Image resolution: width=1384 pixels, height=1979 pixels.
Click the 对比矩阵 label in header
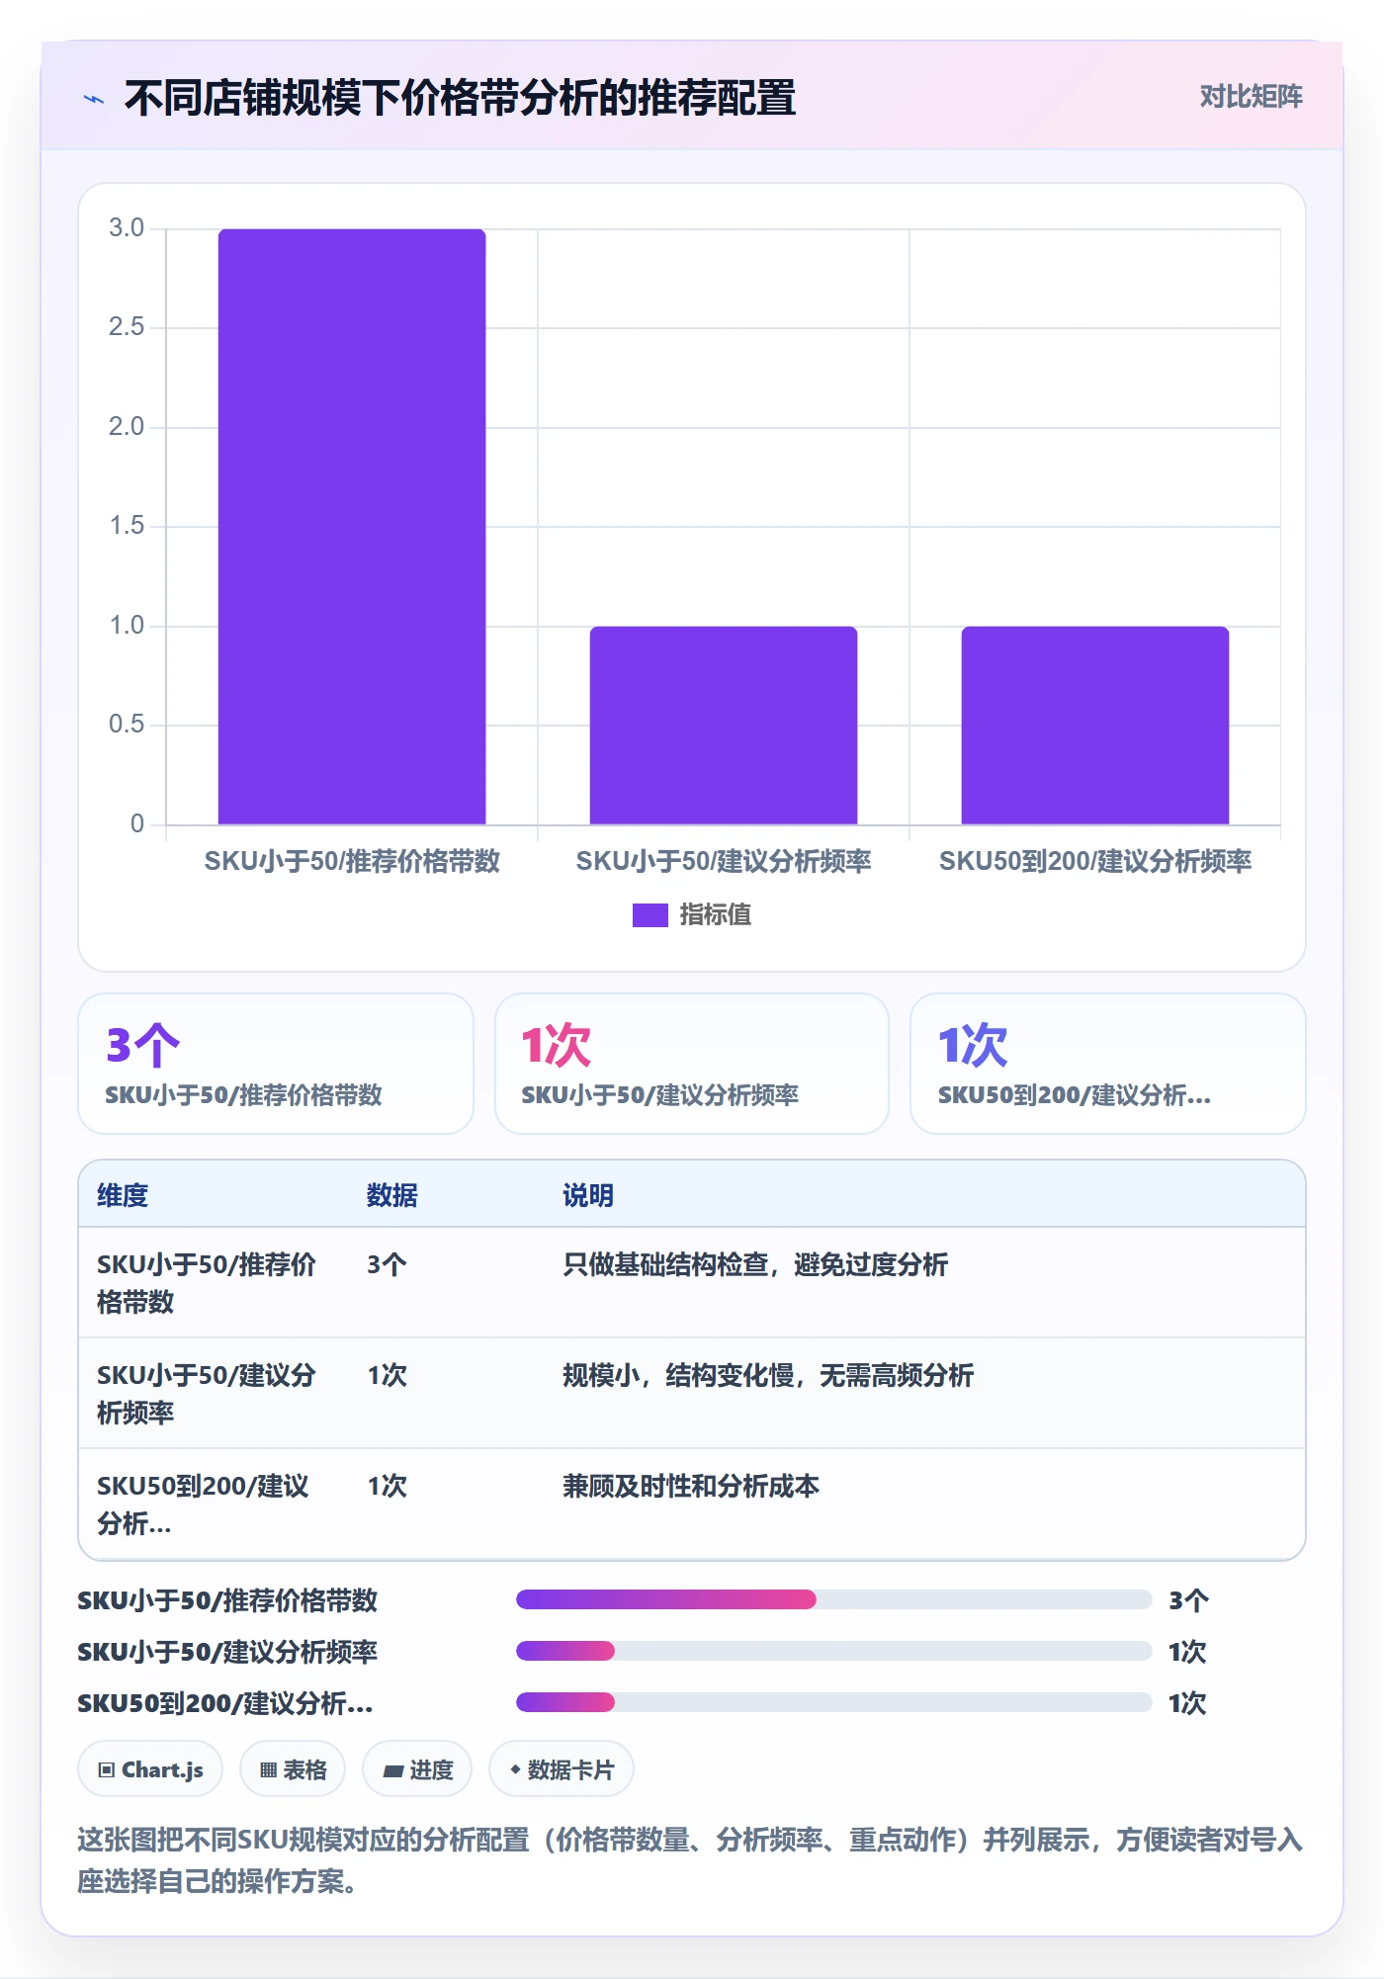tap(1251, 97)
